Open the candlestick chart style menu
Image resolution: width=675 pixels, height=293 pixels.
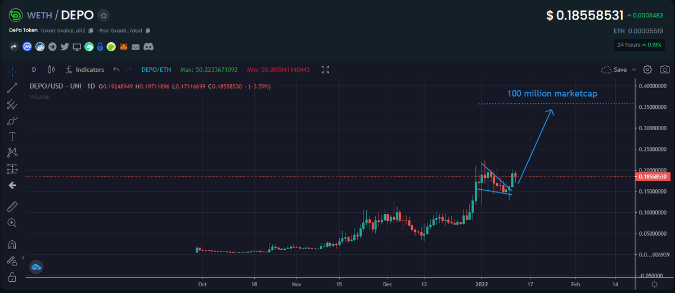[x=52, y=70]
